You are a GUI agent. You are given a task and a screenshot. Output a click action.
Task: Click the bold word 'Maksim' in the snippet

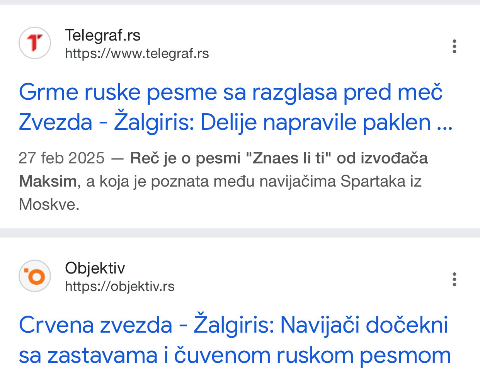click(x=48, y=181)
